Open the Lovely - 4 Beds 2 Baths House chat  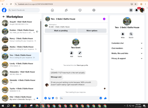pos(20,65)
